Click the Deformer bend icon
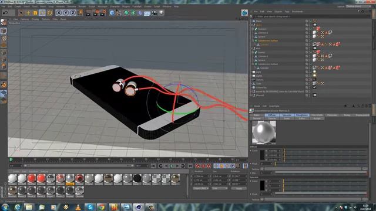Screen dimensions: 376x211 click(x=140, y=13)
